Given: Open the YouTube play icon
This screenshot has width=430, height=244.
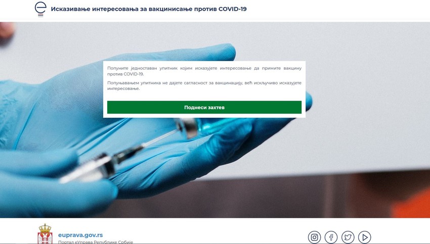Looking at the screenshot, I should (x=364, y=237).
